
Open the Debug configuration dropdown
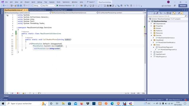click(x=37, y=6)
